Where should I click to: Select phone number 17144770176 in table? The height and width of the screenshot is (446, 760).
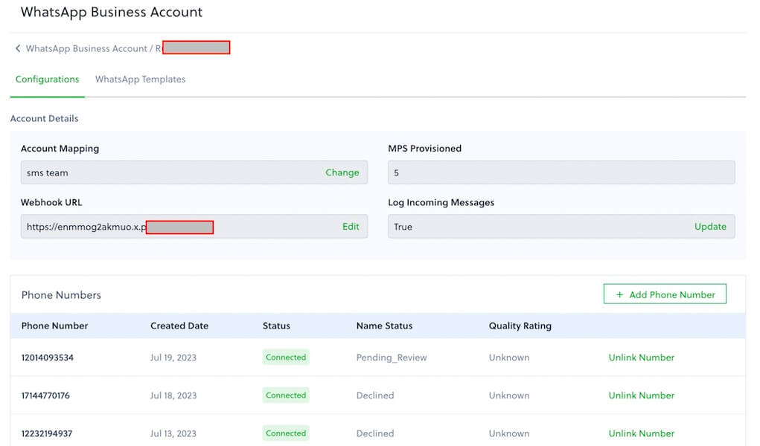pos(45,395)
